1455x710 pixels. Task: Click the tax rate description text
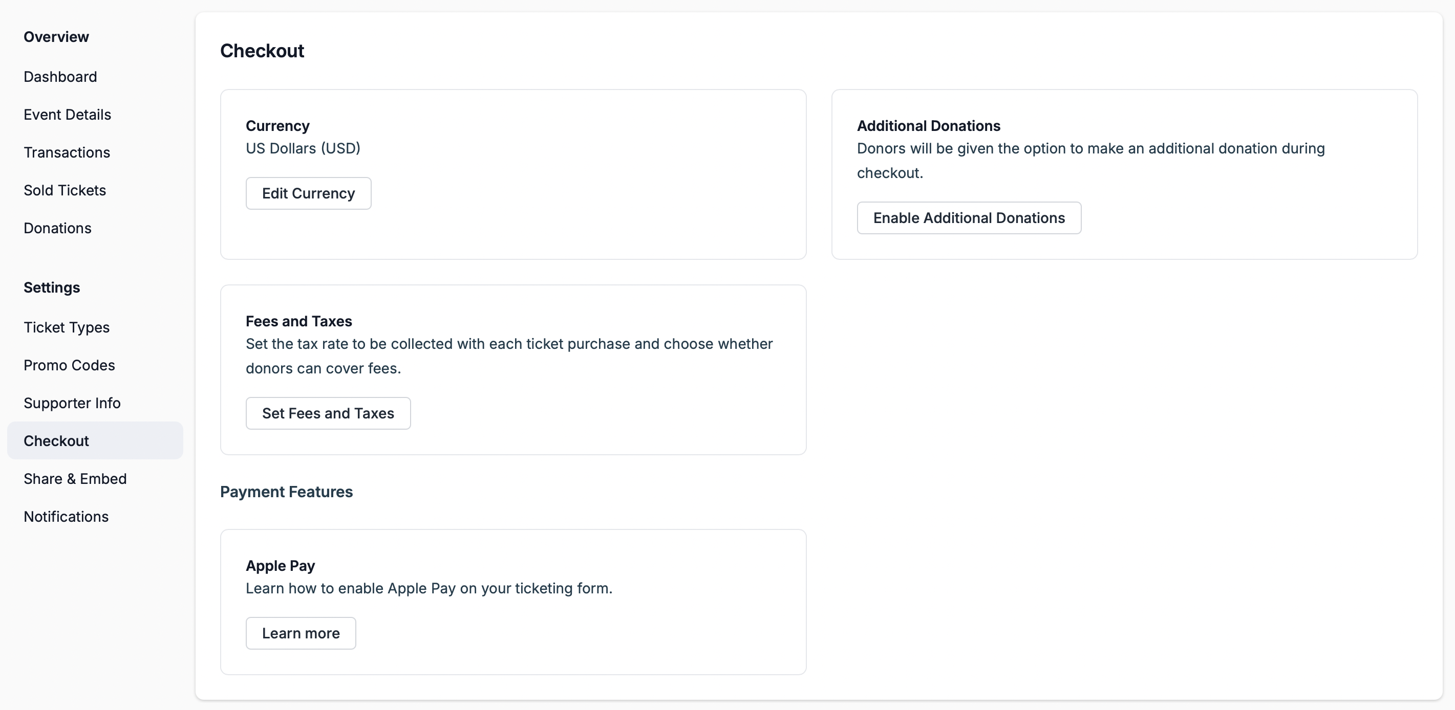pos(509,356)
